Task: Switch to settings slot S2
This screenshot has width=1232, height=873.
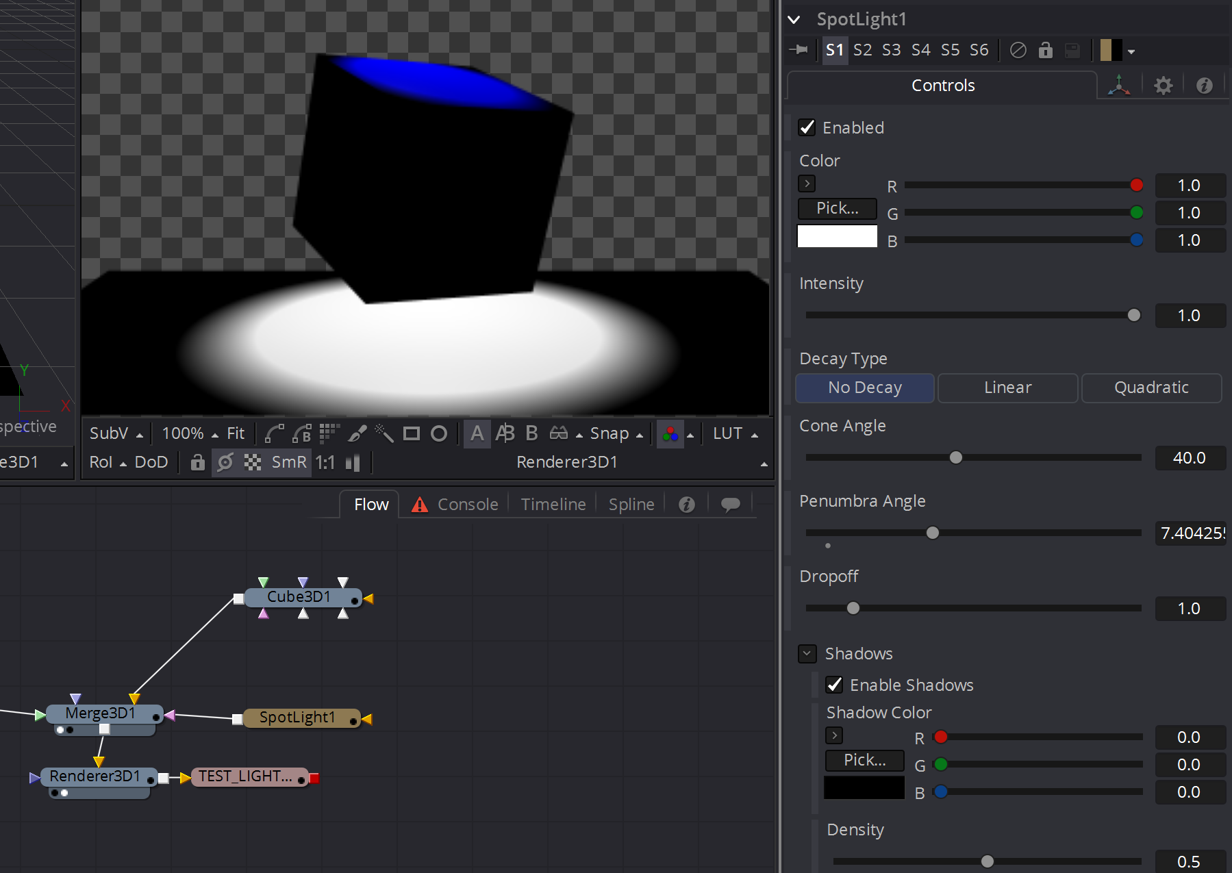Action: (x=863, y=50)
